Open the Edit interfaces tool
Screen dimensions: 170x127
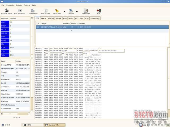[20, 11]
